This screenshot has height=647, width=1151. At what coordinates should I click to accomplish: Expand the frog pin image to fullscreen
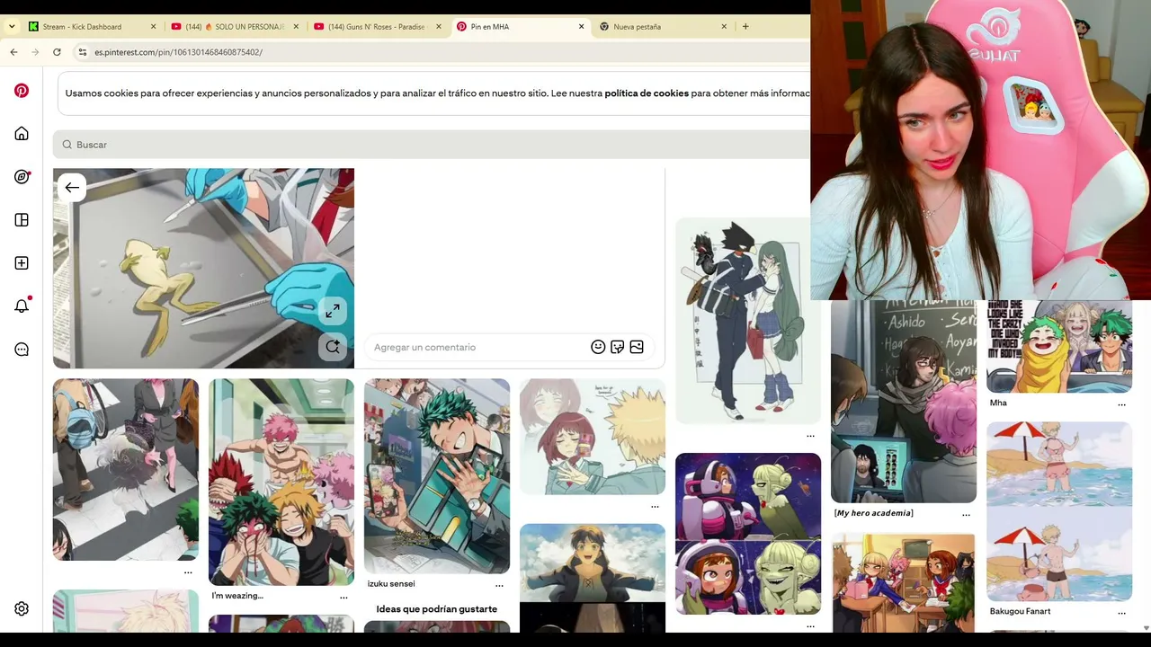[333, 311]
